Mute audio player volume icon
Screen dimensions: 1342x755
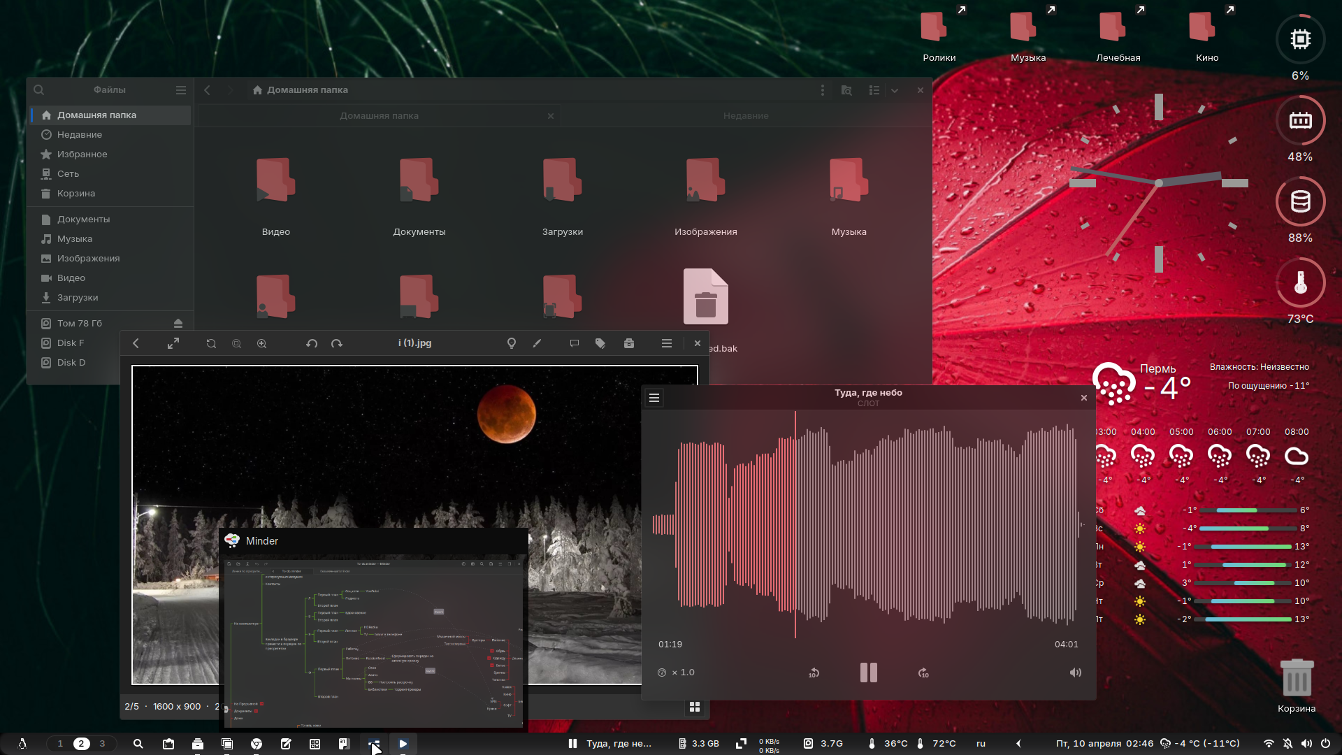[1075, 673]
